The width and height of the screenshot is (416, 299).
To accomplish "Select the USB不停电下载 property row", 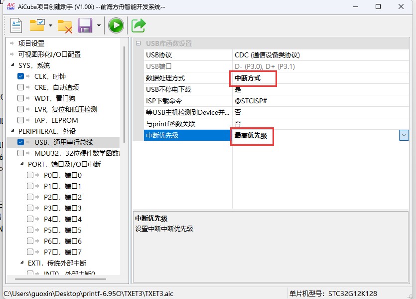I will [x=276, y=89].
